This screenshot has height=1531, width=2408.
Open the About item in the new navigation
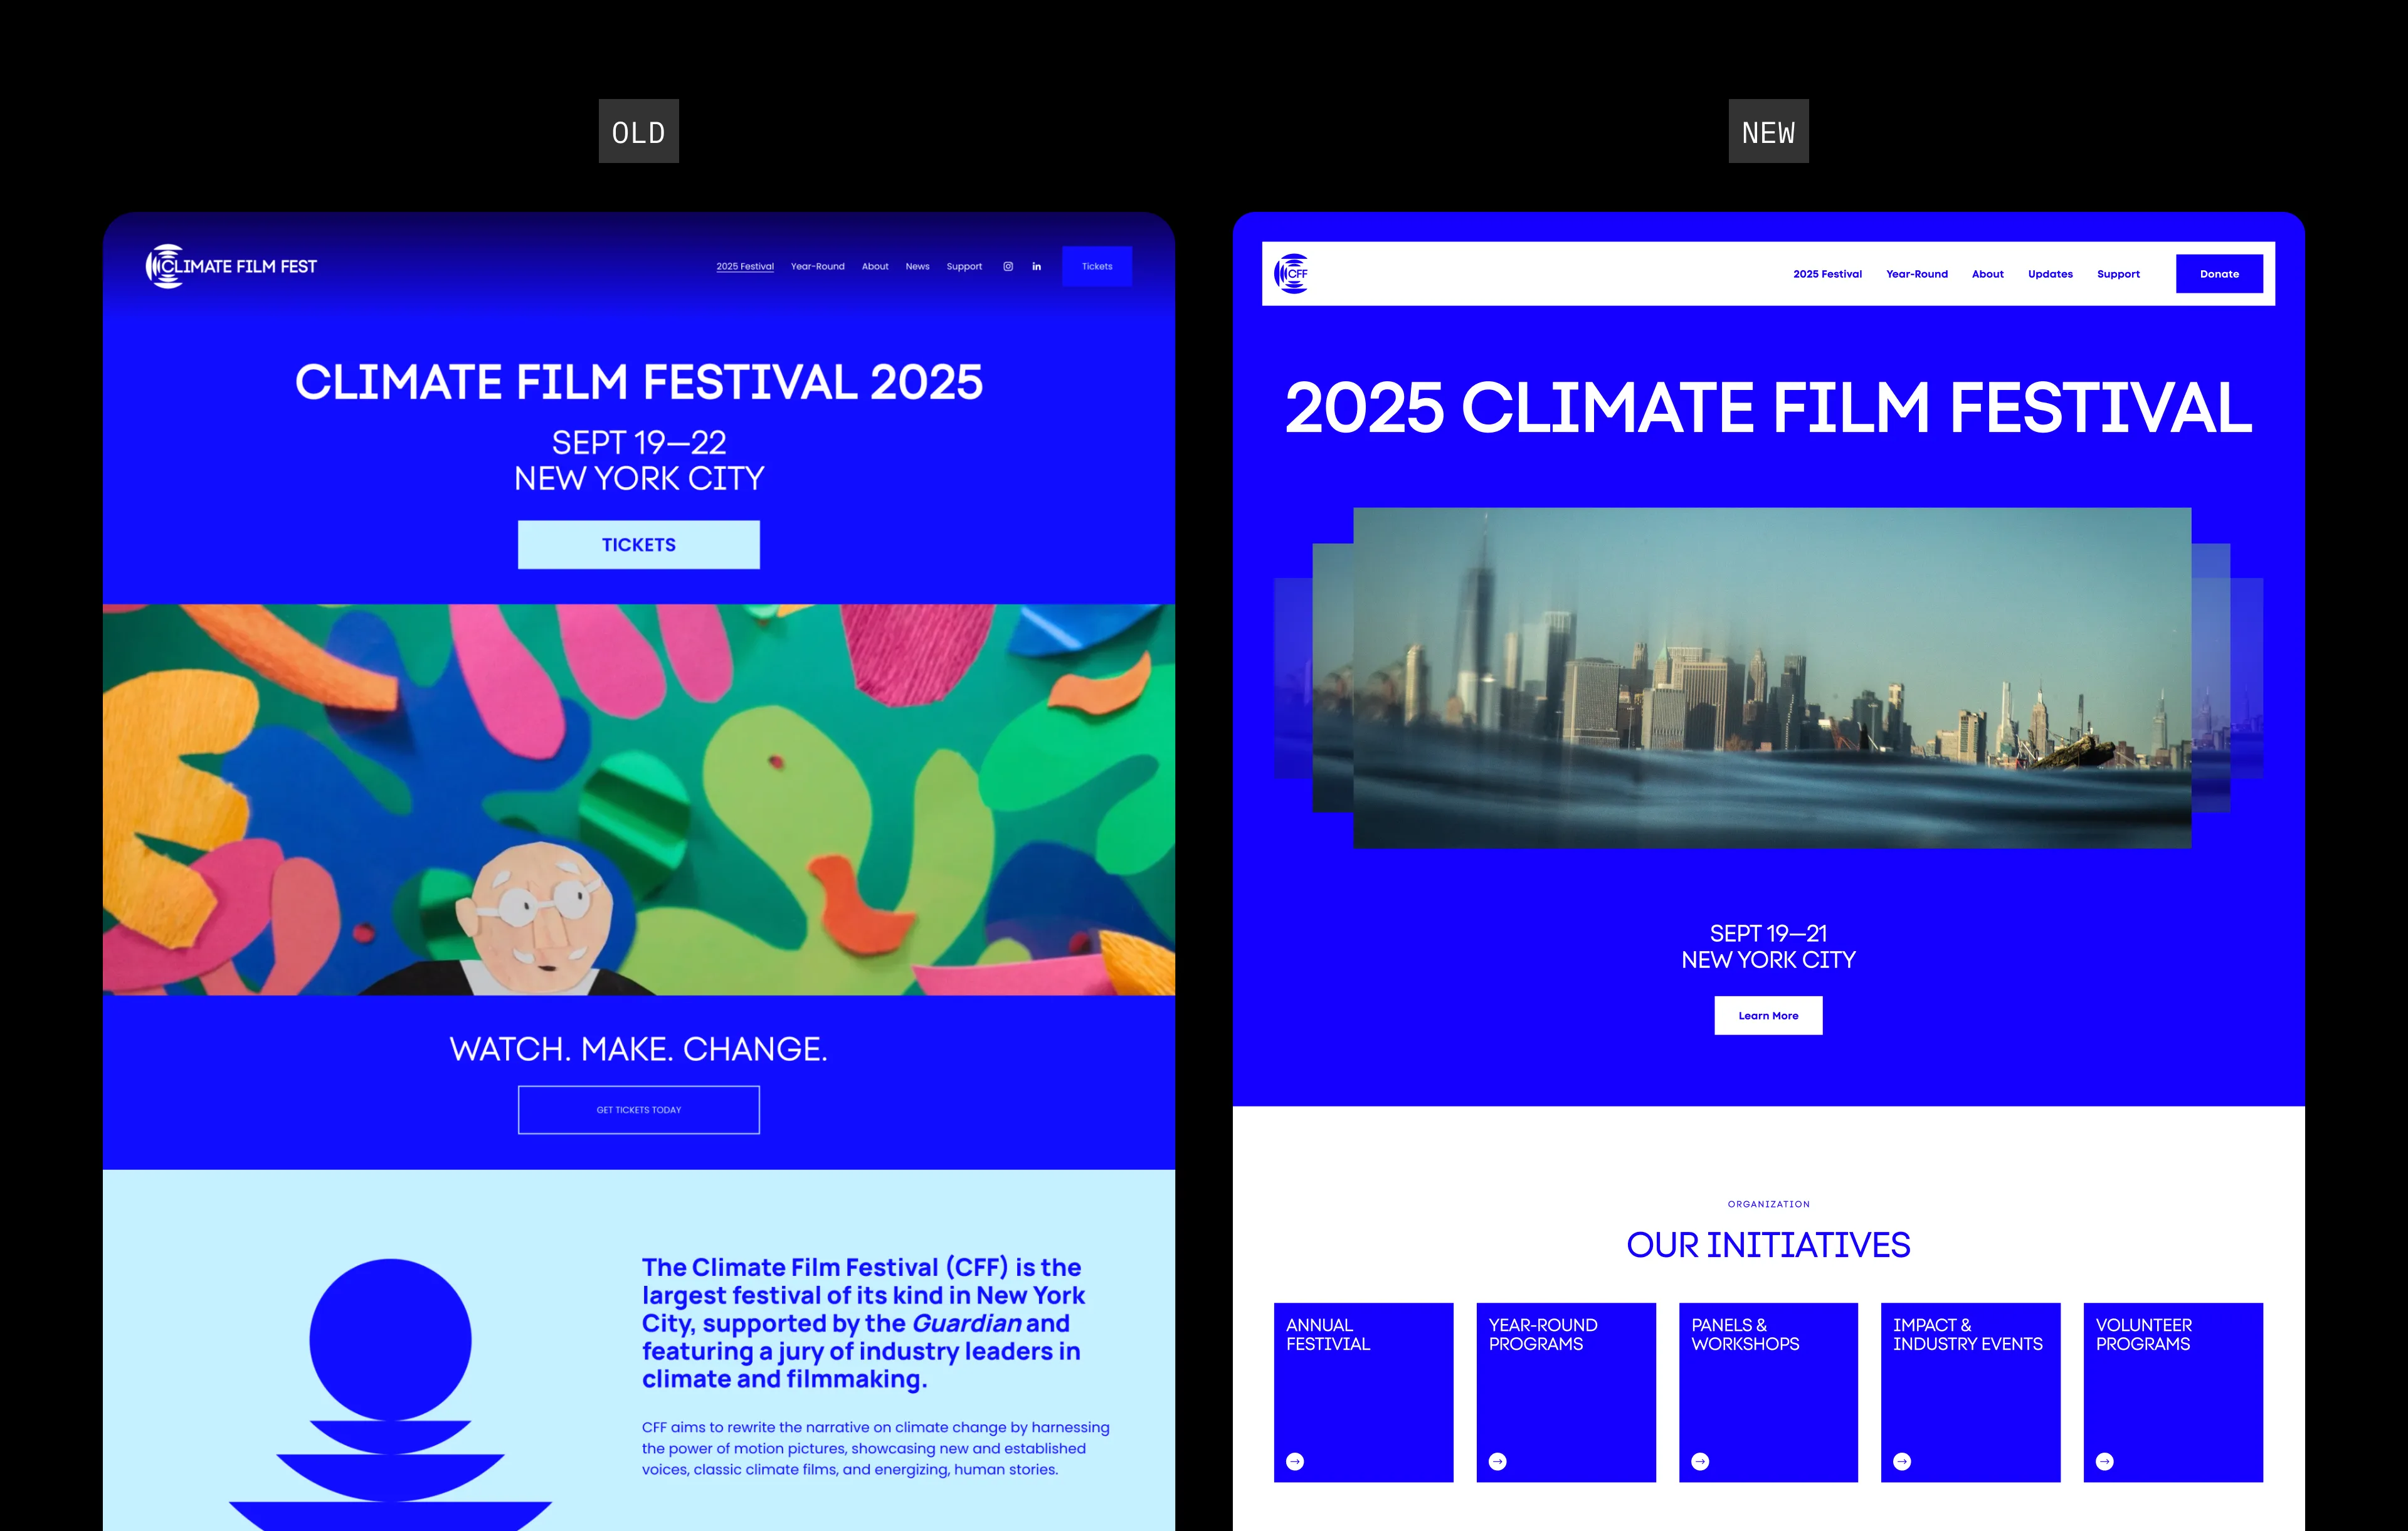[1987, 273]
